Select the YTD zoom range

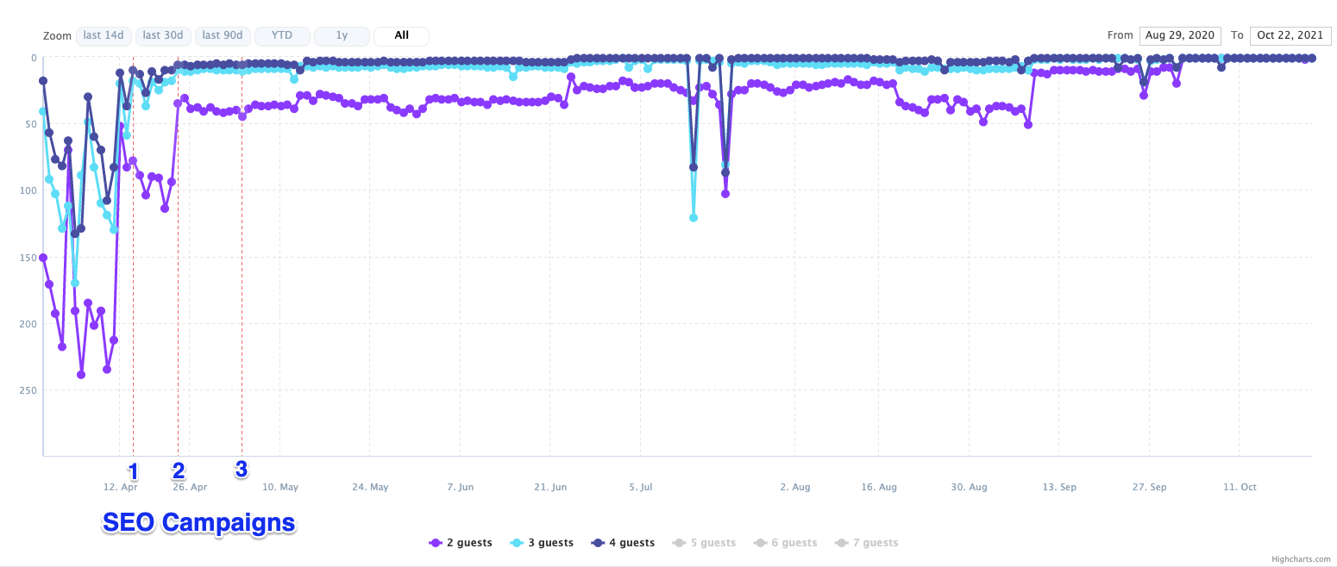(x=282, y=36)
